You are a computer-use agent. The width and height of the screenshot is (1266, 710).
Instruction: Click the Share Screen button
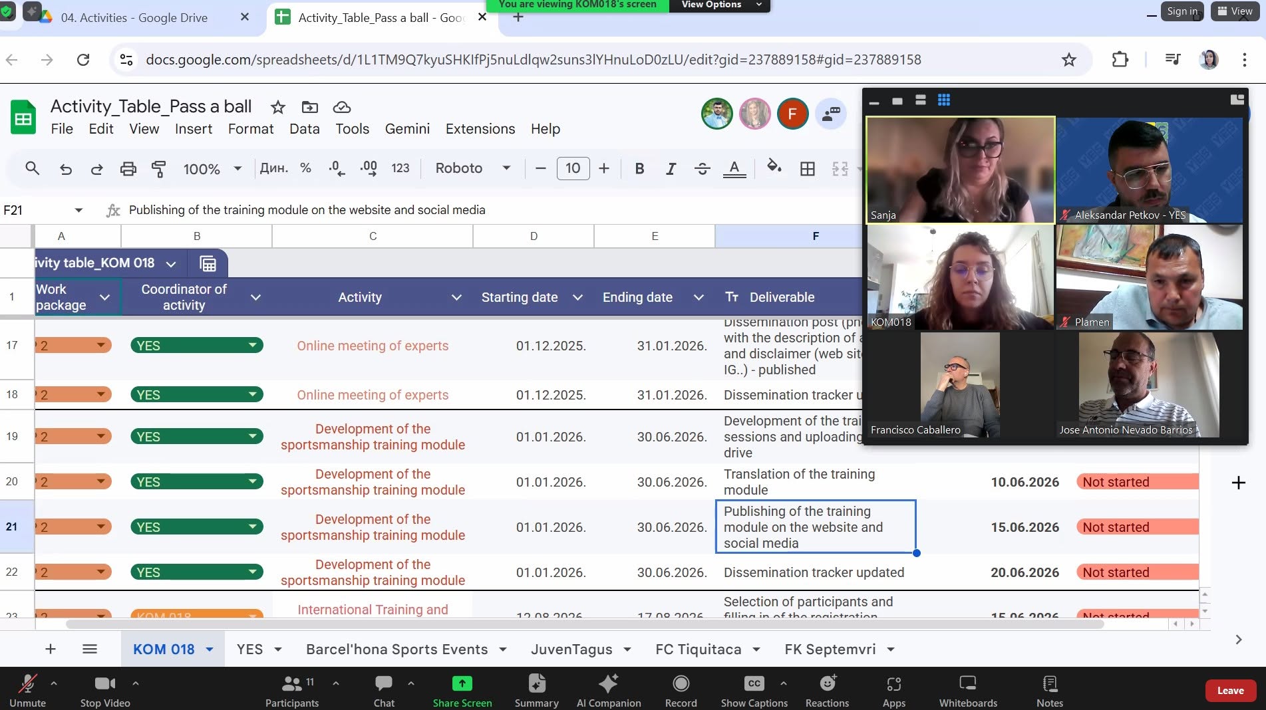[462, 691]
